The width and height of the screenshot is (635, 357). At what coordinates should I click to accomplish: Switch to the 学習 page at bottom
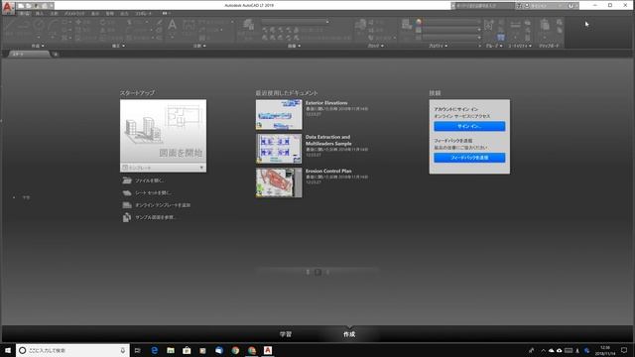pyautogui.click(x=286, y=334)
